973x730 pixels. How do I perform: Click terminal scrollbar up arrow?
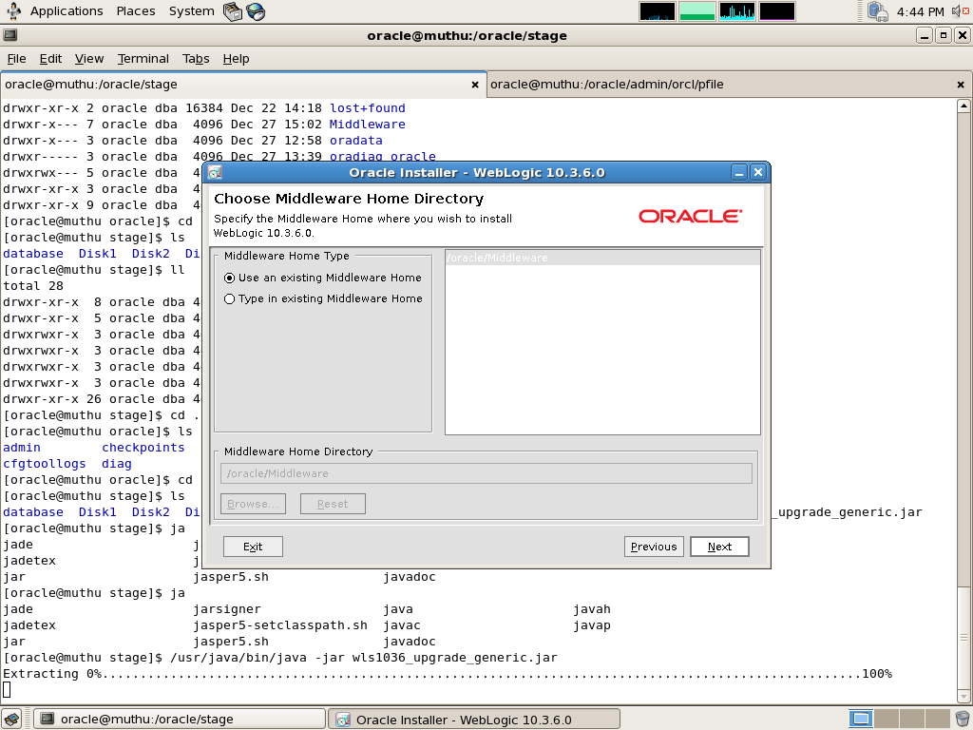point(963,106)
